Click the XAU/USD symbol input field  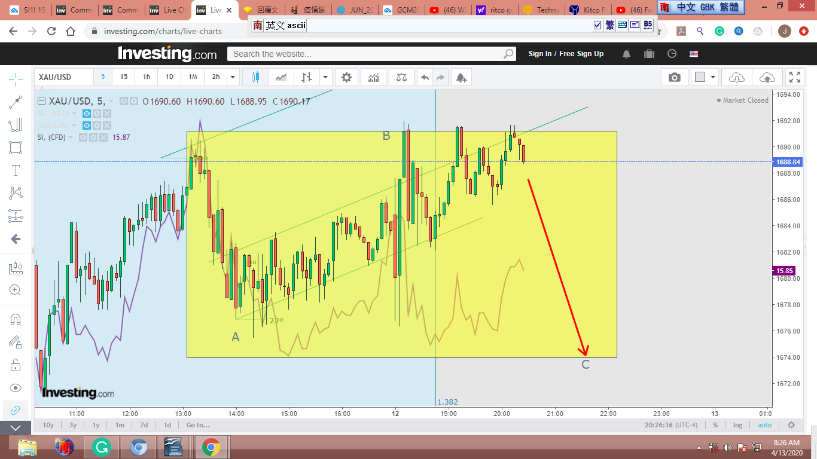(x=64, y=77)
